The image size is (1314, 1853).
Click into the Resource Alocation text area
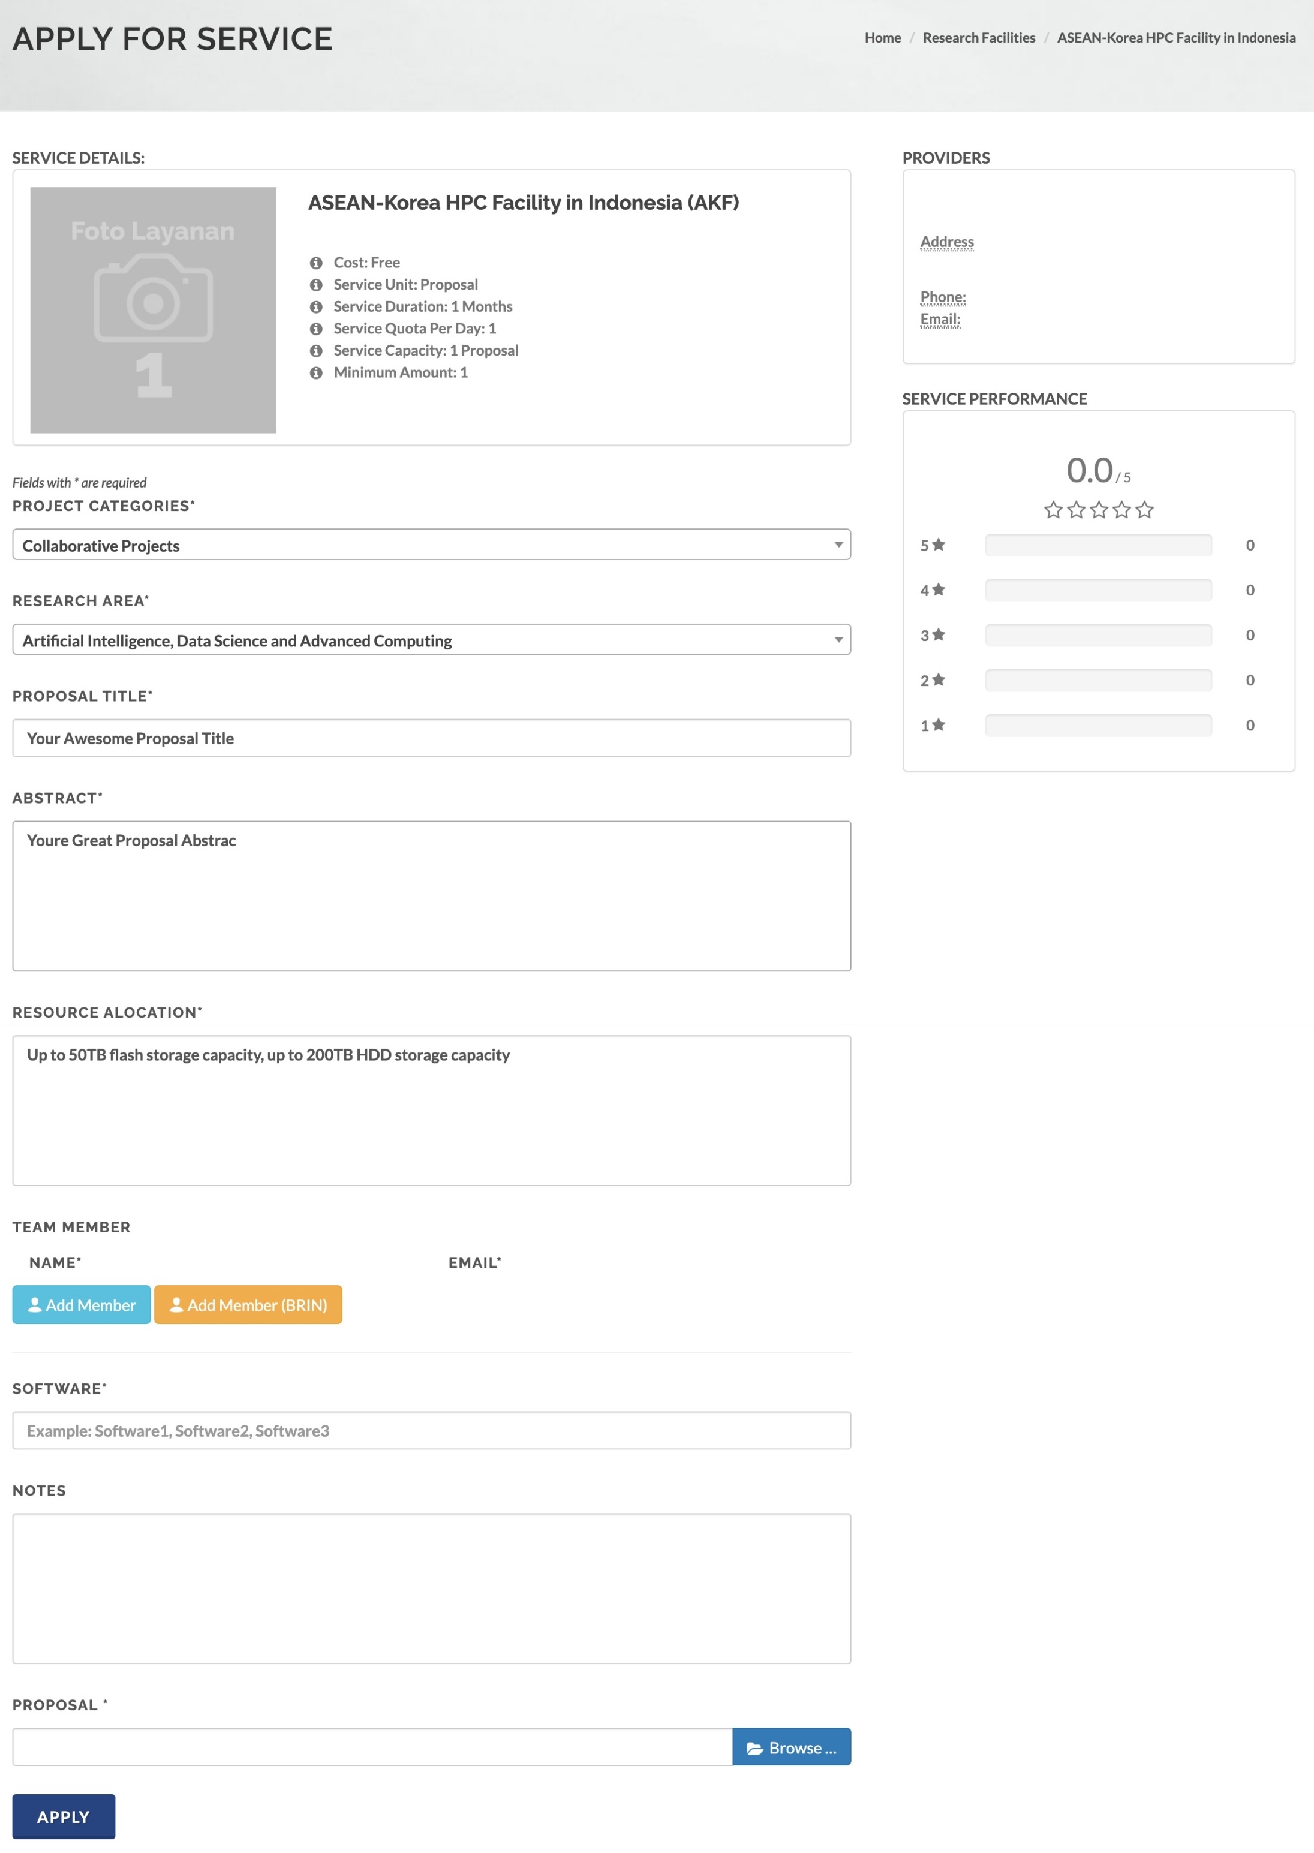coord(431,1111)
